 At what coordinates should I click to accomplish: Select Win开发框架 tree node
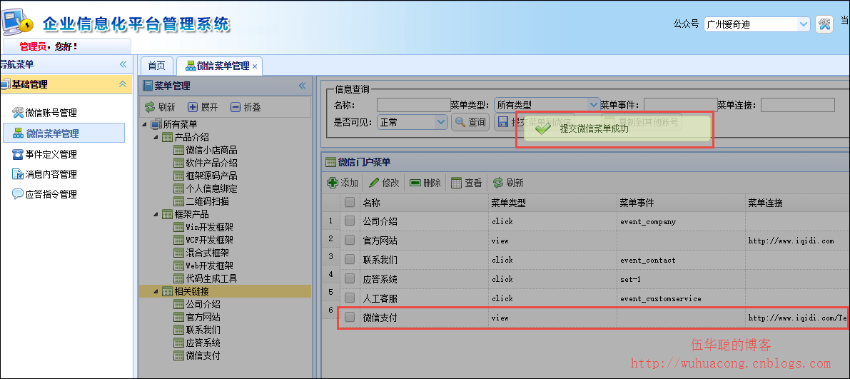208,227
